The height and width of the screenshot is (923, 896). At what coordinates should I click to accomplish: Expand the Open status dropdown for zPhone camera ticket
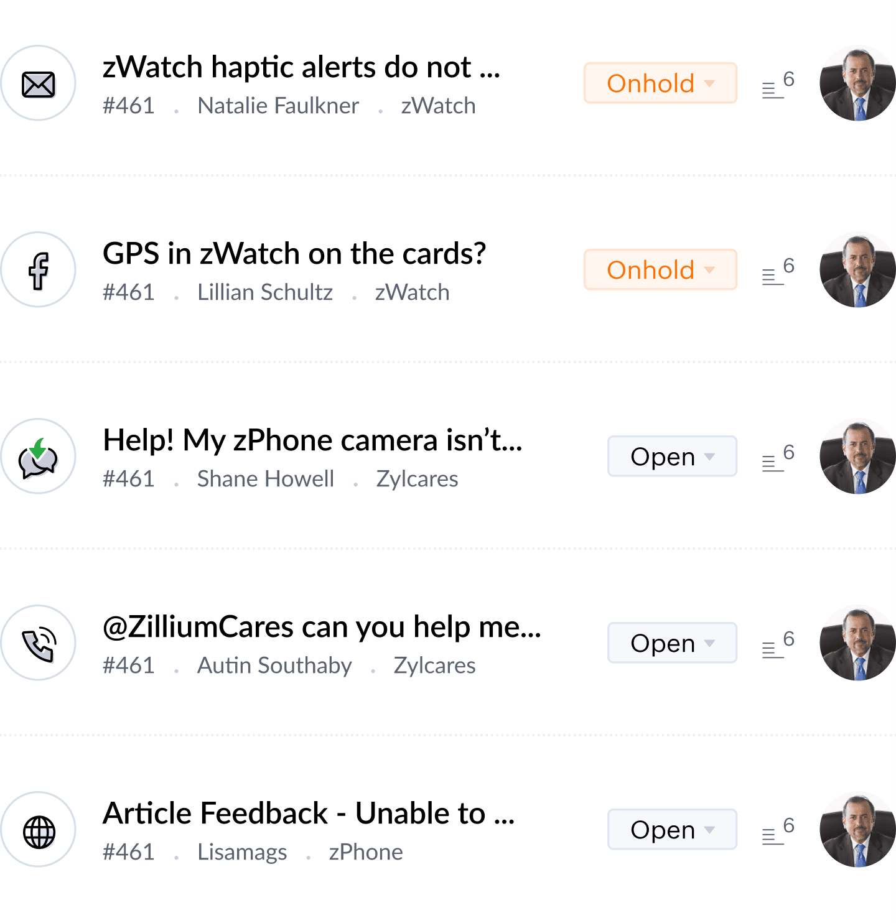click(672, 457)
